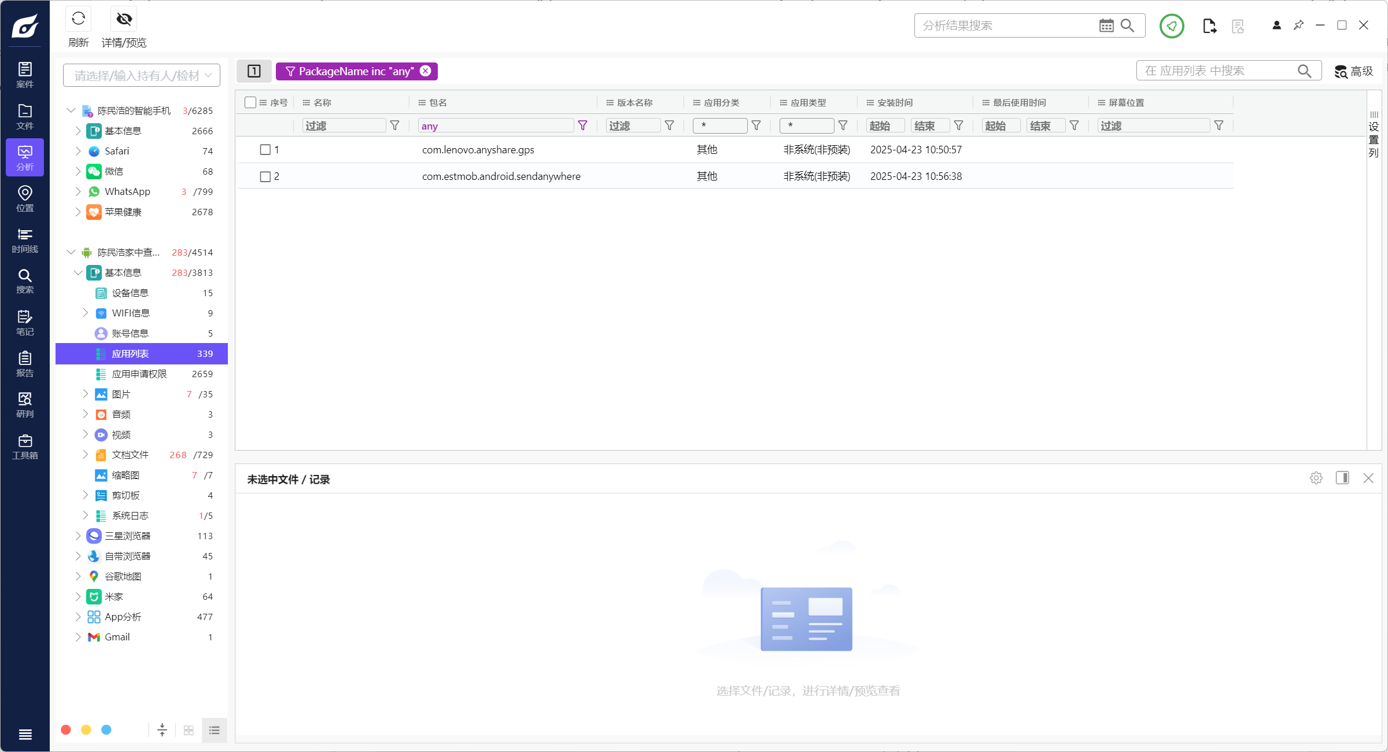Open the Location (位置) sidebar icon

pos(25,198)
